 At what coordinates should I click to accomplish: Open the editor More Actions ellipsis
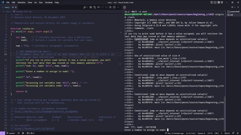[118, 7]
